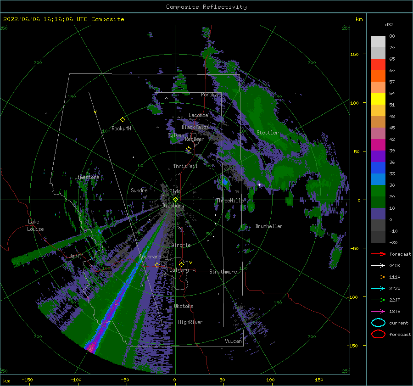Click the Vulcan city label
Viewport: 413px width, 386px height.
(234, 341)
